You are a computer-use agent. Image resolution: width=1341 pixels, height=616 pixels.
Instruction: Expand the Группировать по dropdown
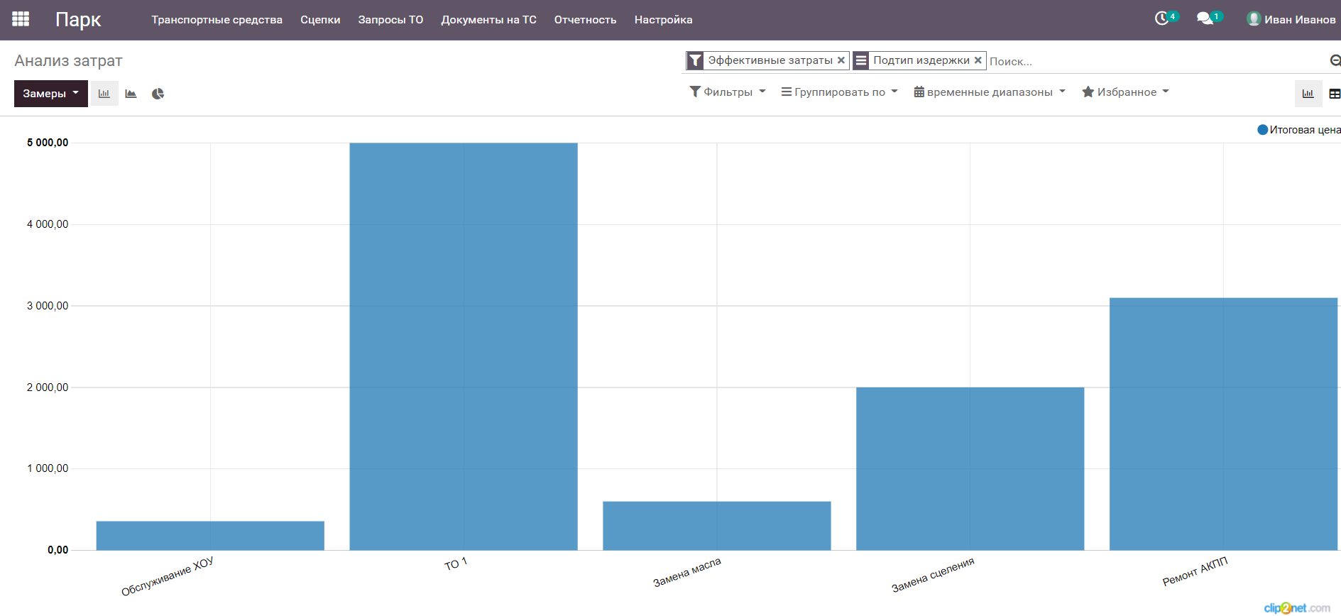[839, 92]
